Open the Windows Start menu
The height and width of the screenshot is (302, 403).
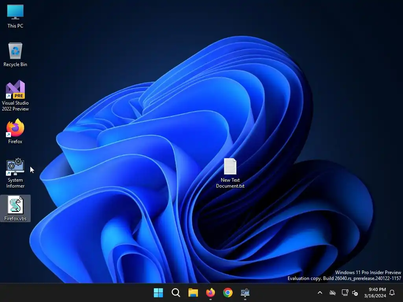[158, 293]
